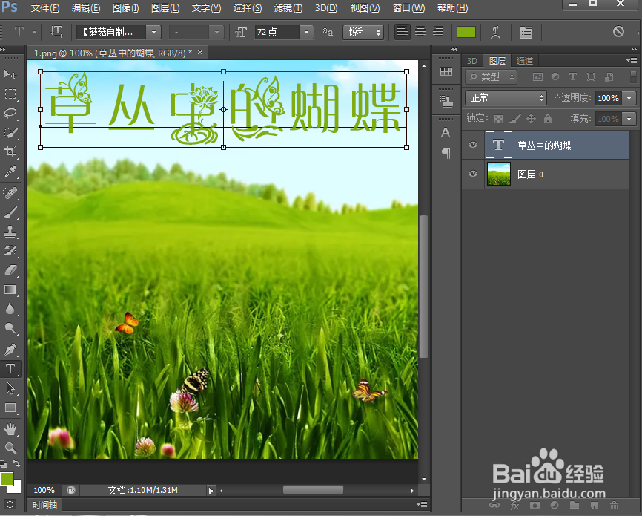Viewport: 642px width, 516px height.
Task: Open the font style dropdown
Action: coord(216,32)
